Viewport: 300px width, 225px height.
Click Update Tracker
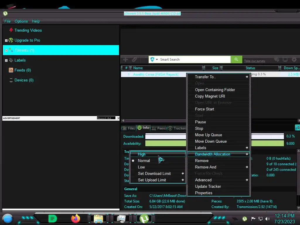click(219, 186)
